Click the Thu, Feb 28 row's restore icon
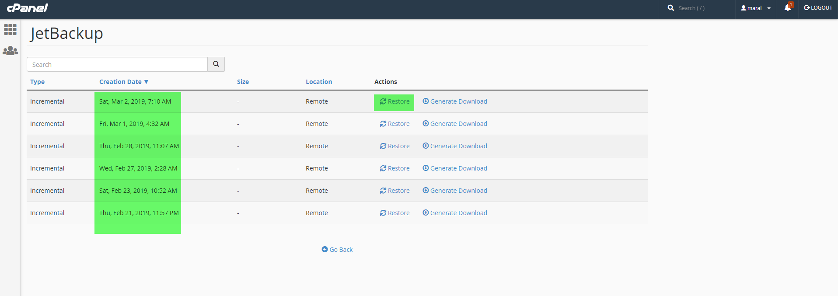The image size is (838, 296). point(383,146)
